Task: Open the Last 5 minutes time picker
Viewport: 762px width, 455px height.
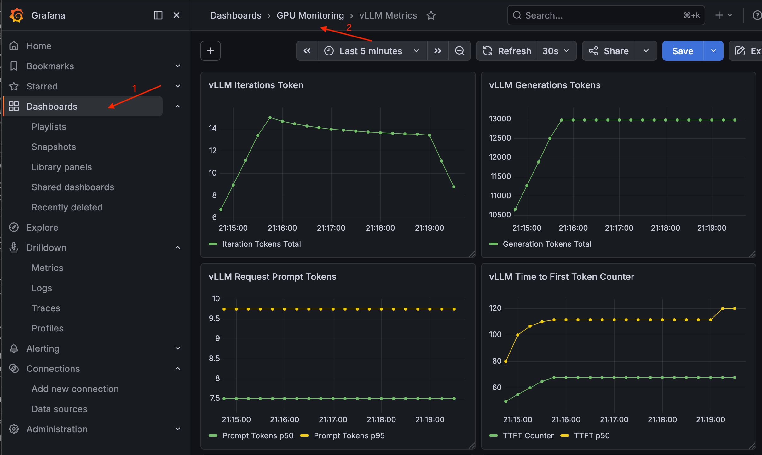Action: click(372, 51)
